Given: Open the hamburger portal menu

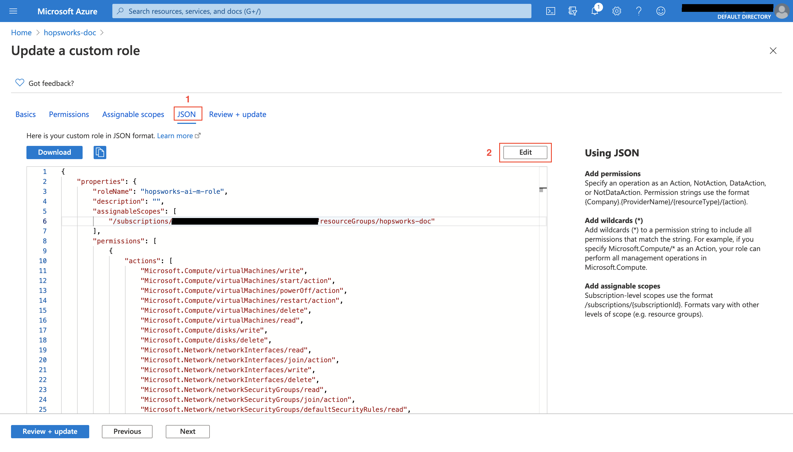Looking at the screenshot, I should (x=13, y=11).
